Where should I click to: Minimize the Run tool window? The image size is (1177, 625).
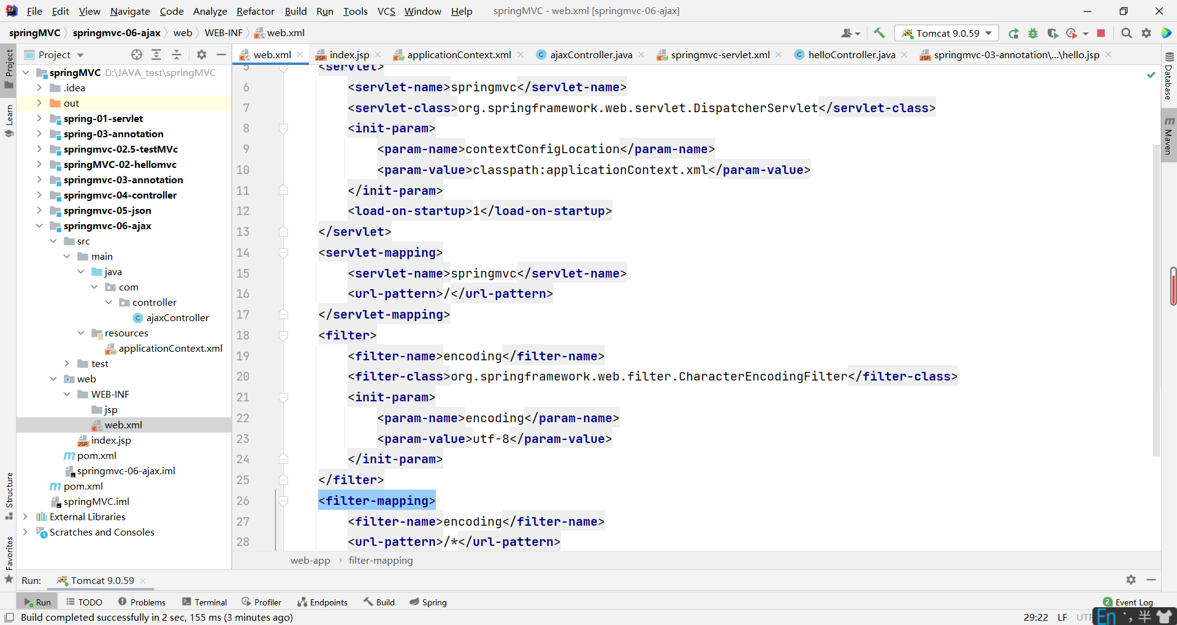1151,580
